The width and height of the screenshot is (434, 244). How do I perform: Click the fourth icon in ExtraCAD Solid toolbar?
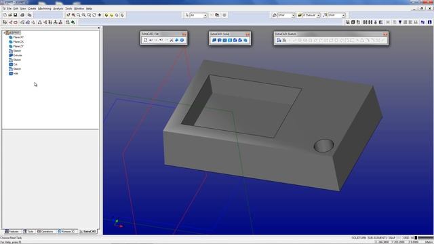pyautogui.click(x=230, y=40)
